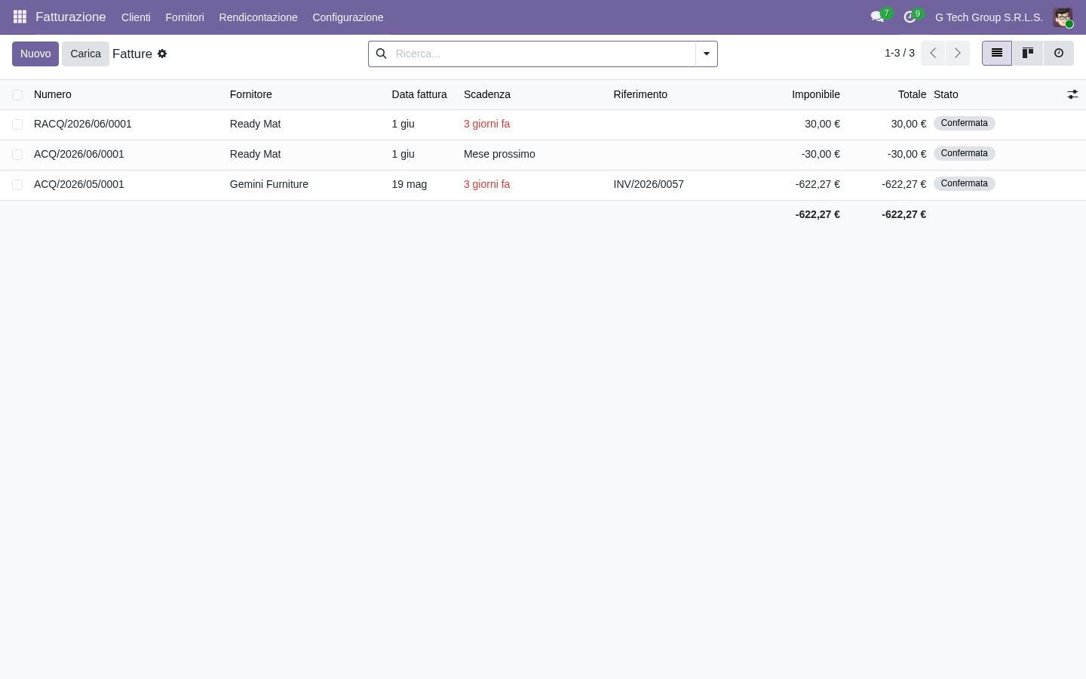
Task: Open the company switcher G Tech Group S.R.L.S.
Action: (989, 17)
